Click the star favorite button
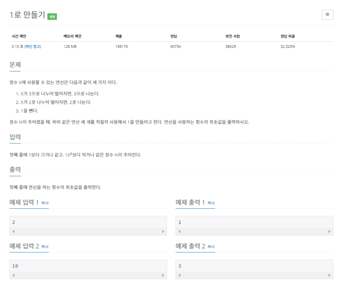This screenshot has height=286, width=345. pos(327,15)
